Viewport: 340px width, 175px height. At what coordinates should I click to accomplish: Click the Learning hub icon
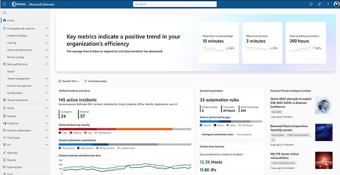[4, 167]
